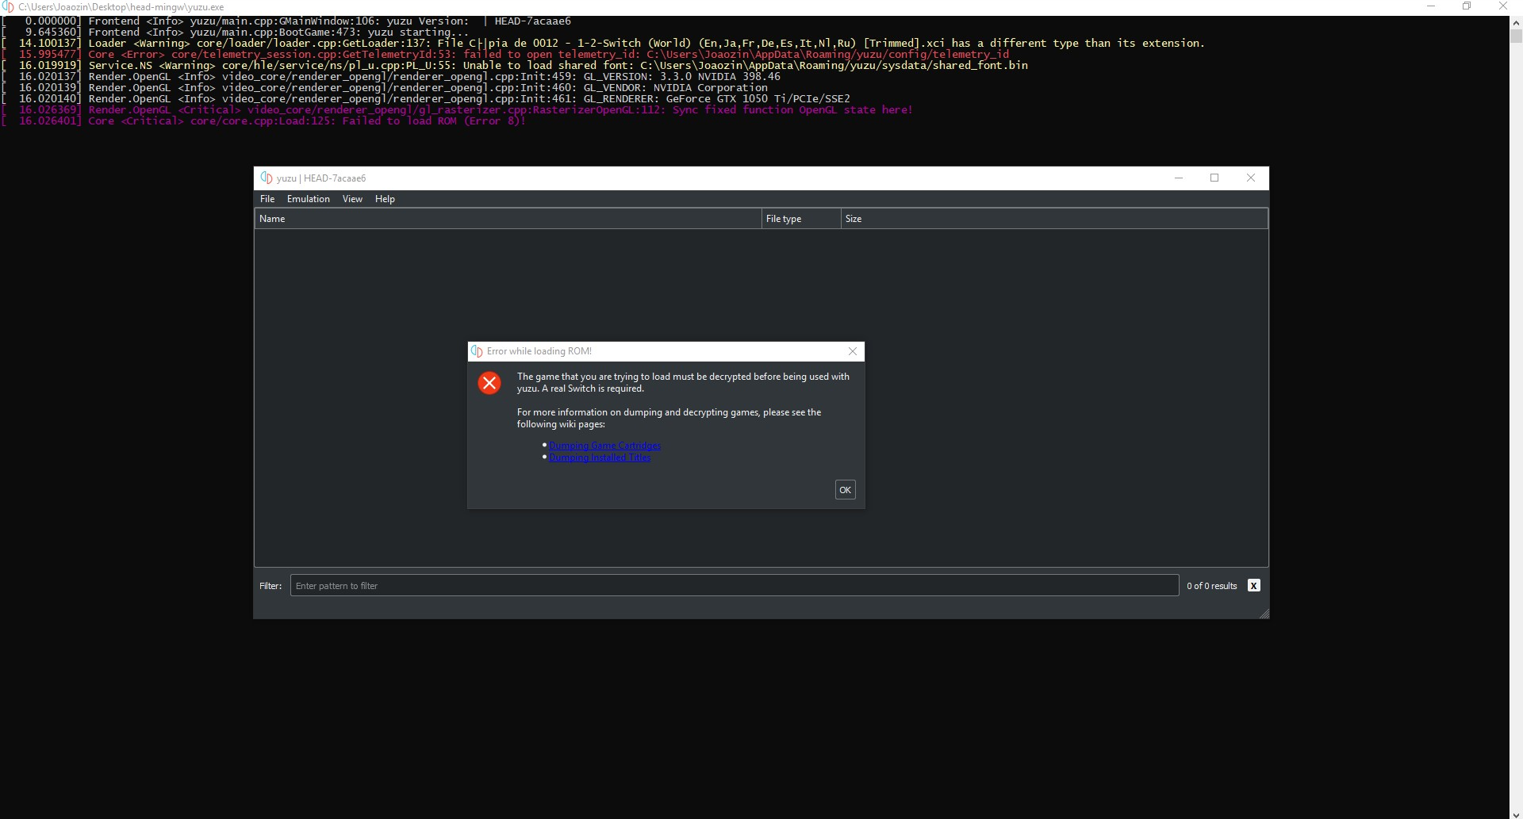Screen dimensions: 1523x819
Task: Click the yuzu icon in the console window title bar
Action: tap(8, 6)
